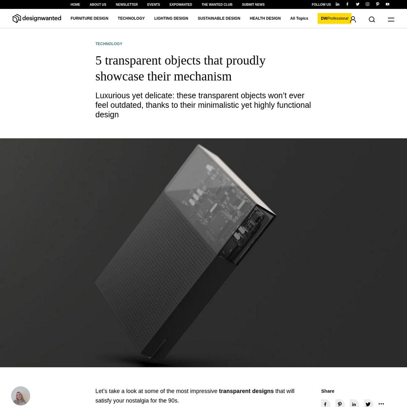Expand more share options ellipsis
The width and height of the screenshot is (407, 407).
pyautogui.click(x=381, y=403)
